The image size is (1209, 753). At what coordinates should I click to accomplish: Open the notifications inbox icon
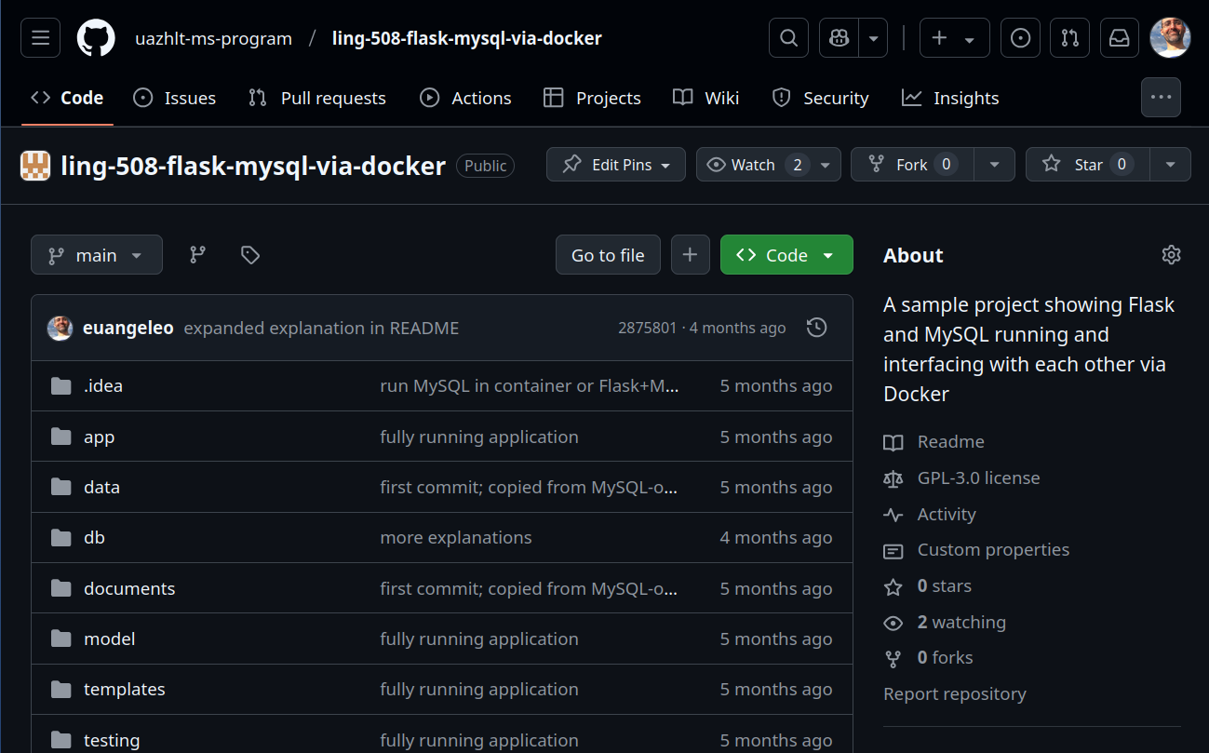[x=1120, y=38]
